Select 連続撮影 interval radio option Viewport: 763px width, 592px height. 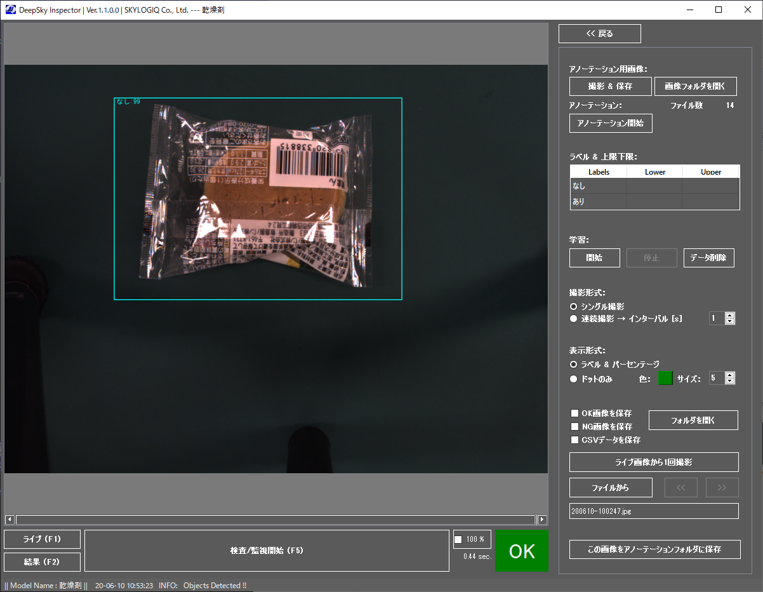tap(574, 319)
